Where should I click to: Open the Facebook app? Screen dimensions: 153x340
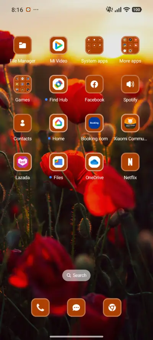[x=94, y=84]
